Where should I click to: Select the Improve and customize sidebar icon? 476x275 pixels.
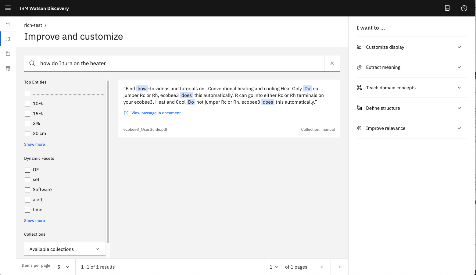click(8, 39)
